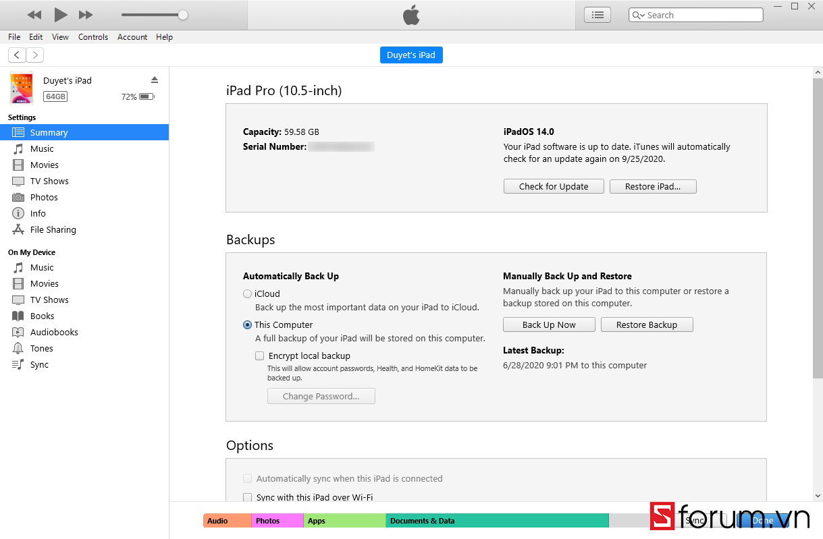
Task: Open the list view button near search
Action: click(597, 15)
